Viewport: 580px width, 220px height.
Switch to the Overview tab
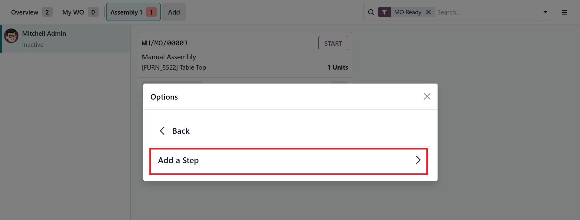[25, 12]
